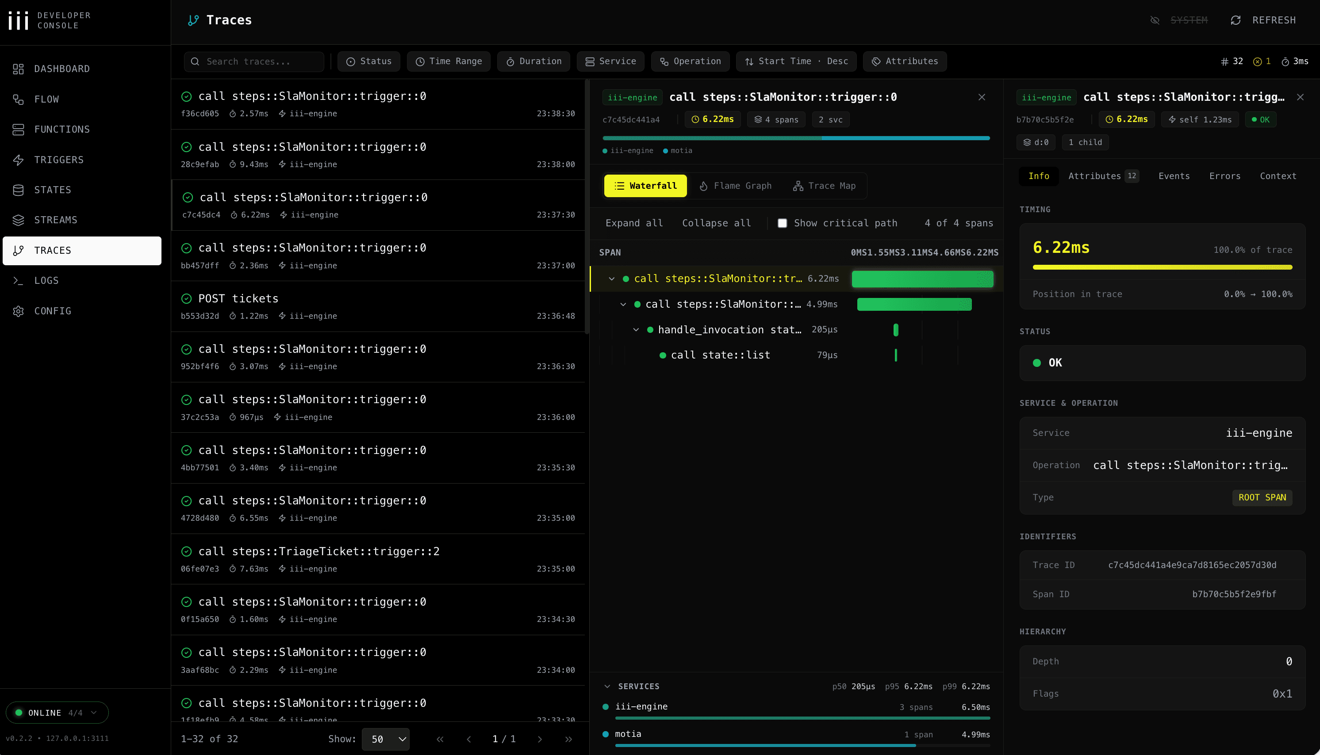Open the Logs terminal icon
Screen dimensions: 1320x755
click(19, 281)
